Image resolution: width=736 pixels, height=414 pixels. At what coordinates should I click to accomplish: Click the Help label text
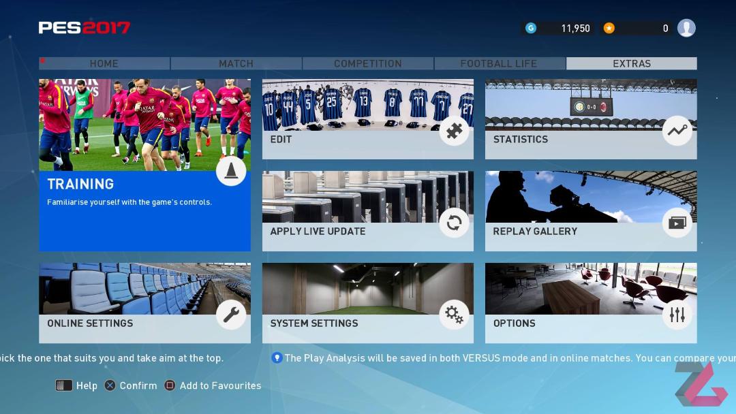click(x=87, y=385)
